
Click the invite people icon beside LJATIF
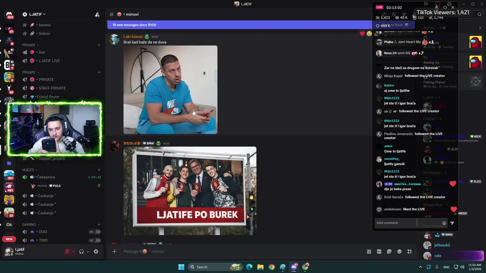tap(97, 14)
